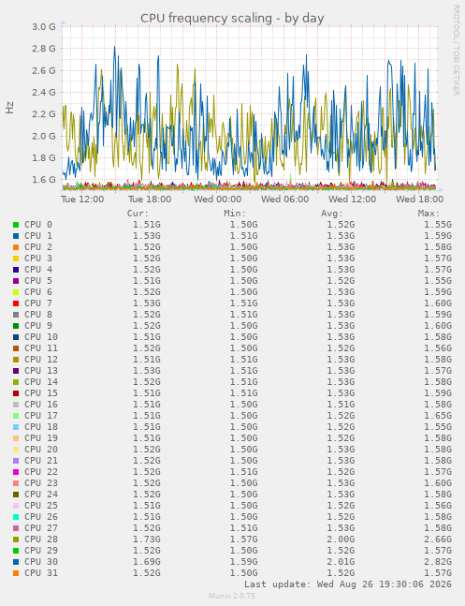Click the 1.65G max value for CPU 17
This screenshot has width=465, height=606.
438,416
